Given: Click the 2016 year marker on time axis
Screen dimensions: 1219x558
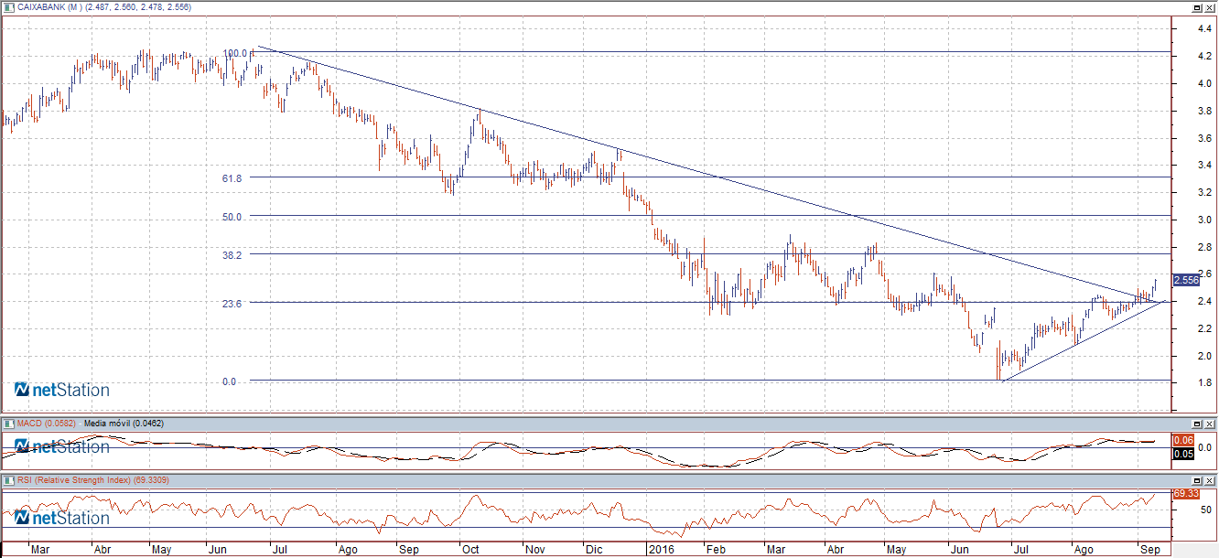Looking at the screenshot, I should [x=661, y=551].
